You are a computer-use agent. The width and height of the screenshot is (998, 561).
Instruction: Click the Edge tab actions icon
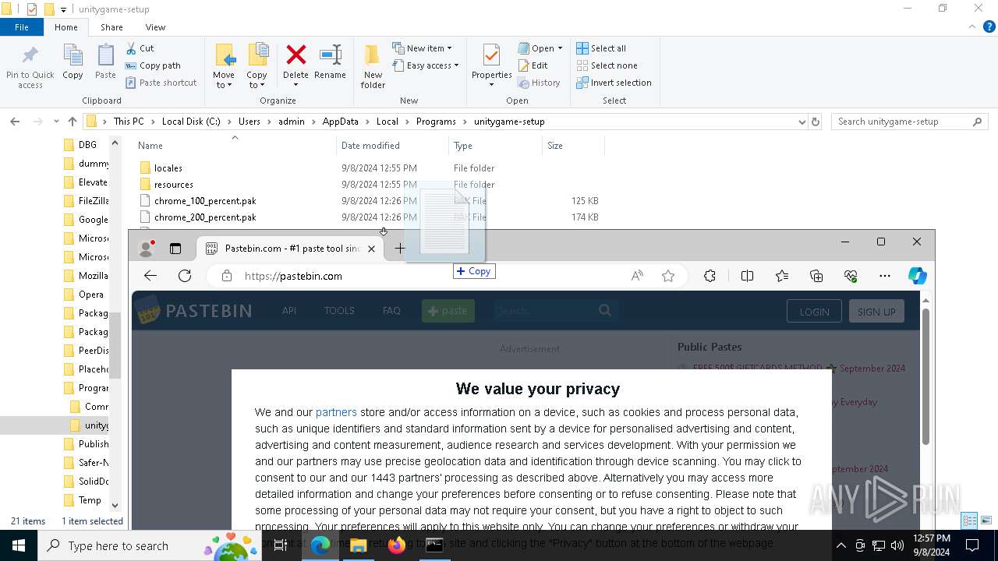point(175,249)
